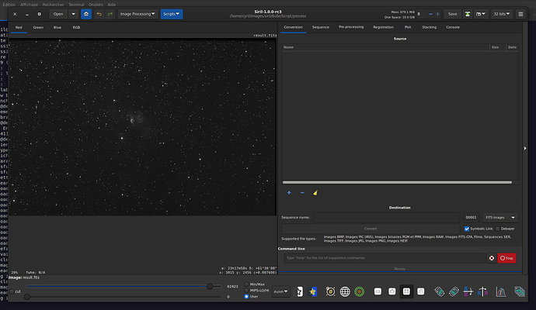Clear the source list with the broom icon
Screen dimensions: 536x310
[x=315, y=192]
